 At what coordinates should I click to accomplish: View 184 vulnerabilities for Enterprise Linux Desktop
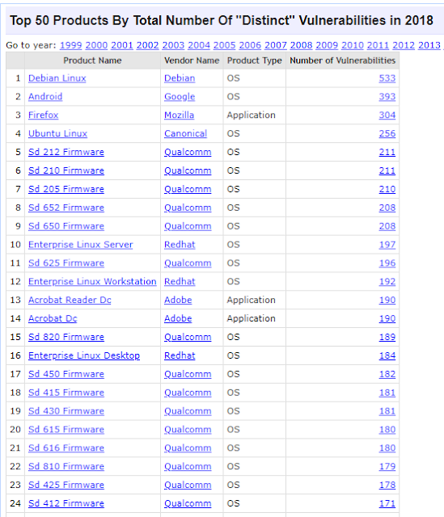click(x=387, y=355)
